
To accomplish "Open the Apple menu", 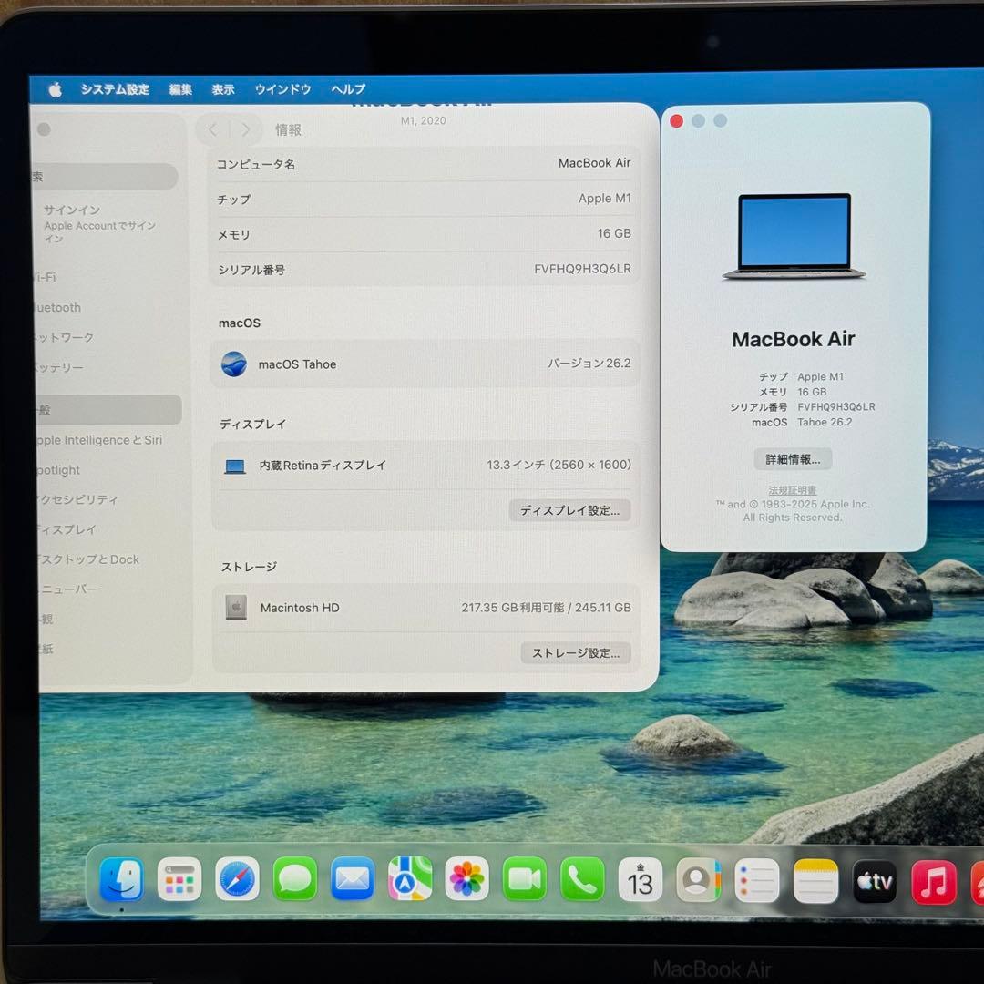I will click(x=56, y=89).
